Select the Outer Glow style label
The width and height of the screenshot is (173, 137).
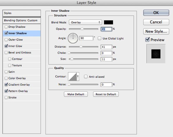pyautogui.click(x=15, y=40)
